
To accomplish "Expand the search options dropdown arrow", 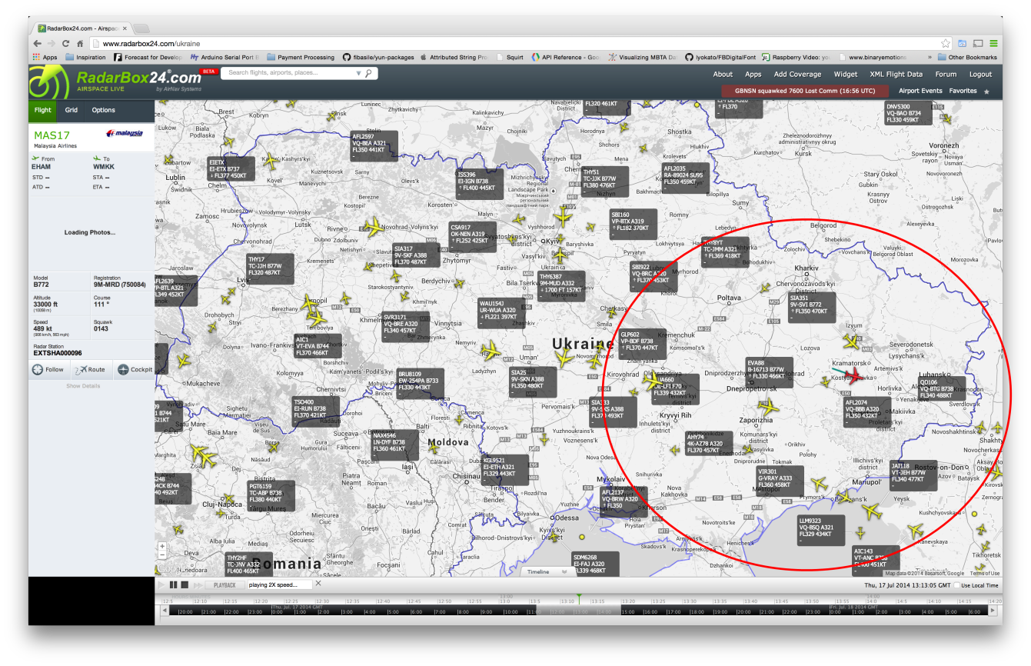I will 358,73.
